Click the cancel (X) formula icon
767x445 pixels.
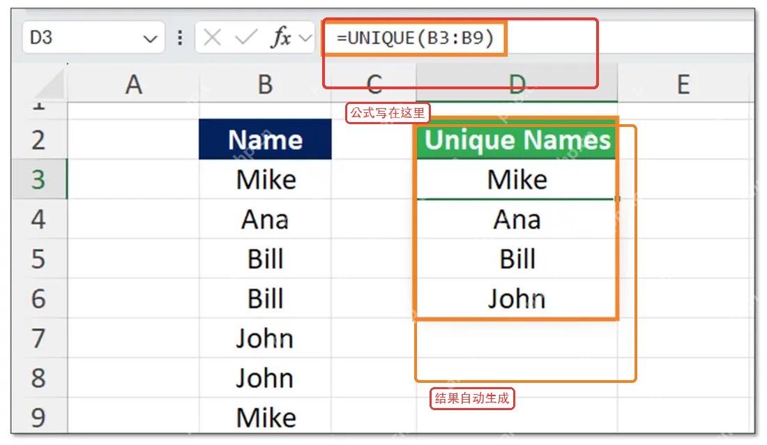(212, 37)
